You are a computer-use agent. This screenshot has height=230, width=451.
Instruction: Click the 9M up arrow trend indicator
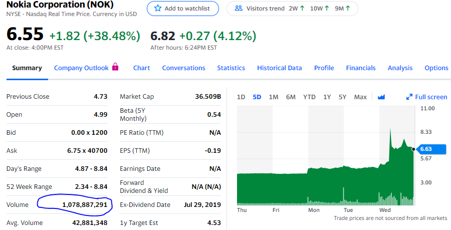pos(348,9)
